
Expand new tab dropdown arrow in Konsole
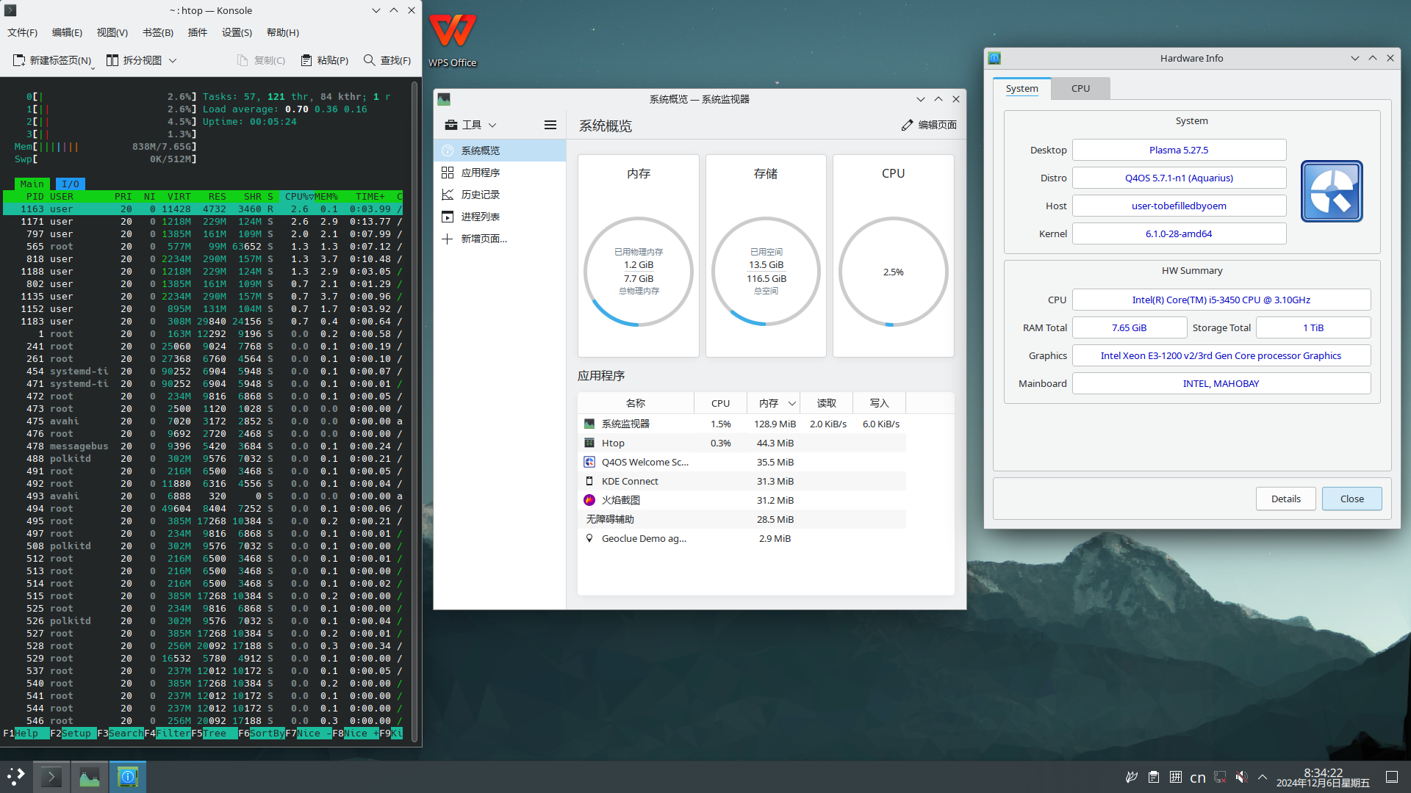coord(93,68)
